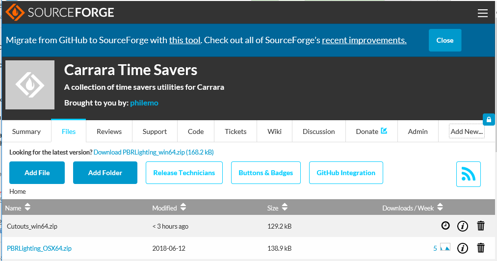Click the lock icon beside the tabs

489,119
